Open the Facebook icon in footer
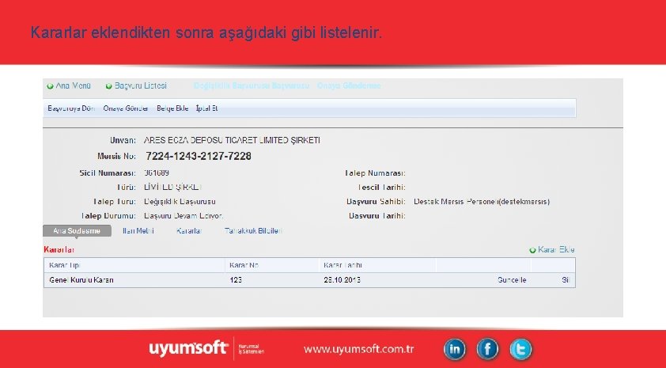The width and height of the screenshot is (666, 368). point(487,349)
